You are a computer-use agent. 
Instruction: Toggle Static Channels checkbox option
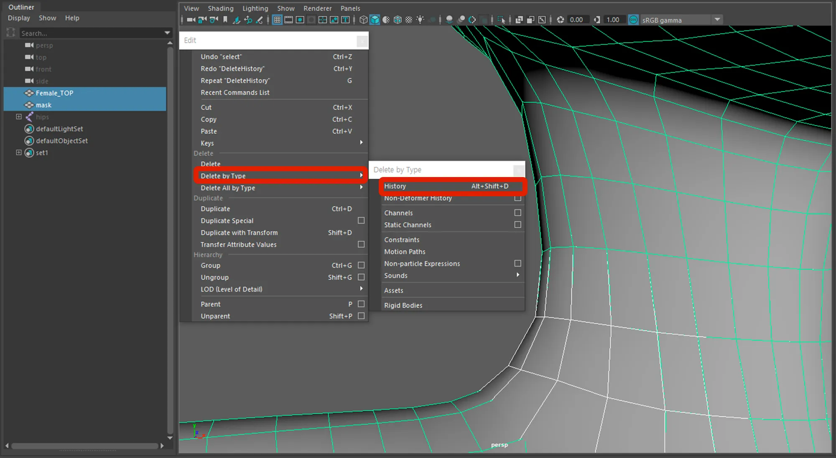click(x=517, y=225)
